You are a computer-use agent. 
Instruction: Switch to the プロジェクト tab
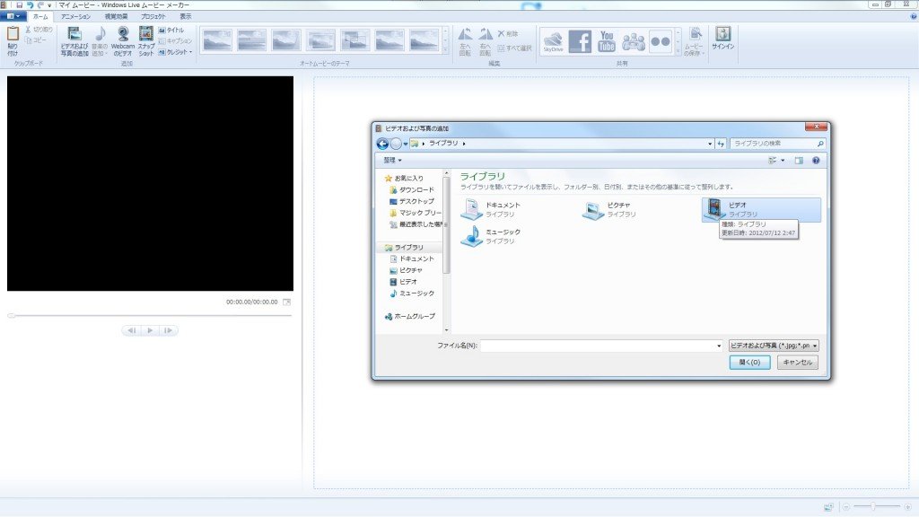click(x=153, y=16)
